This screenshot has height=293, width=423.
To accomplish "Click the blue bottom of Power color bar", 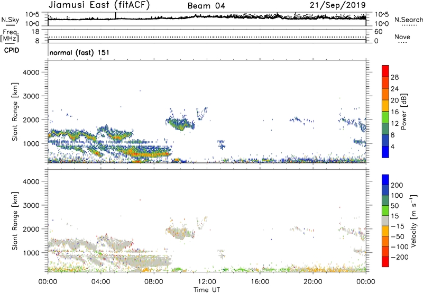I will [x=385, y=152].
